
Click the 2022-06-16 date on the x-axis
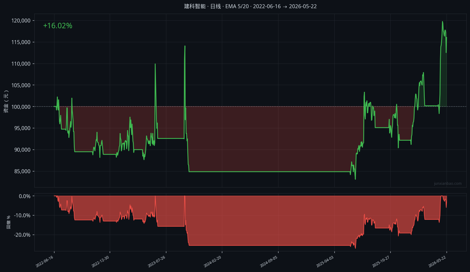coord(45,261)
